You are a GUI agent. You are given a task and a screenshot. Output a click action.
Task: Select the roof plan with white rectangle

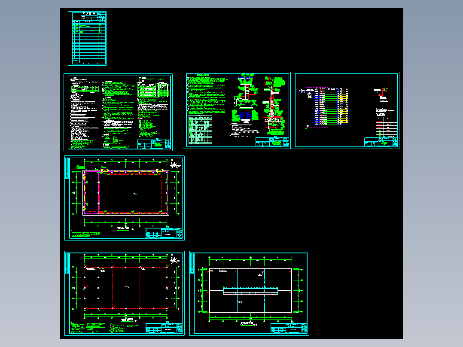249,293
